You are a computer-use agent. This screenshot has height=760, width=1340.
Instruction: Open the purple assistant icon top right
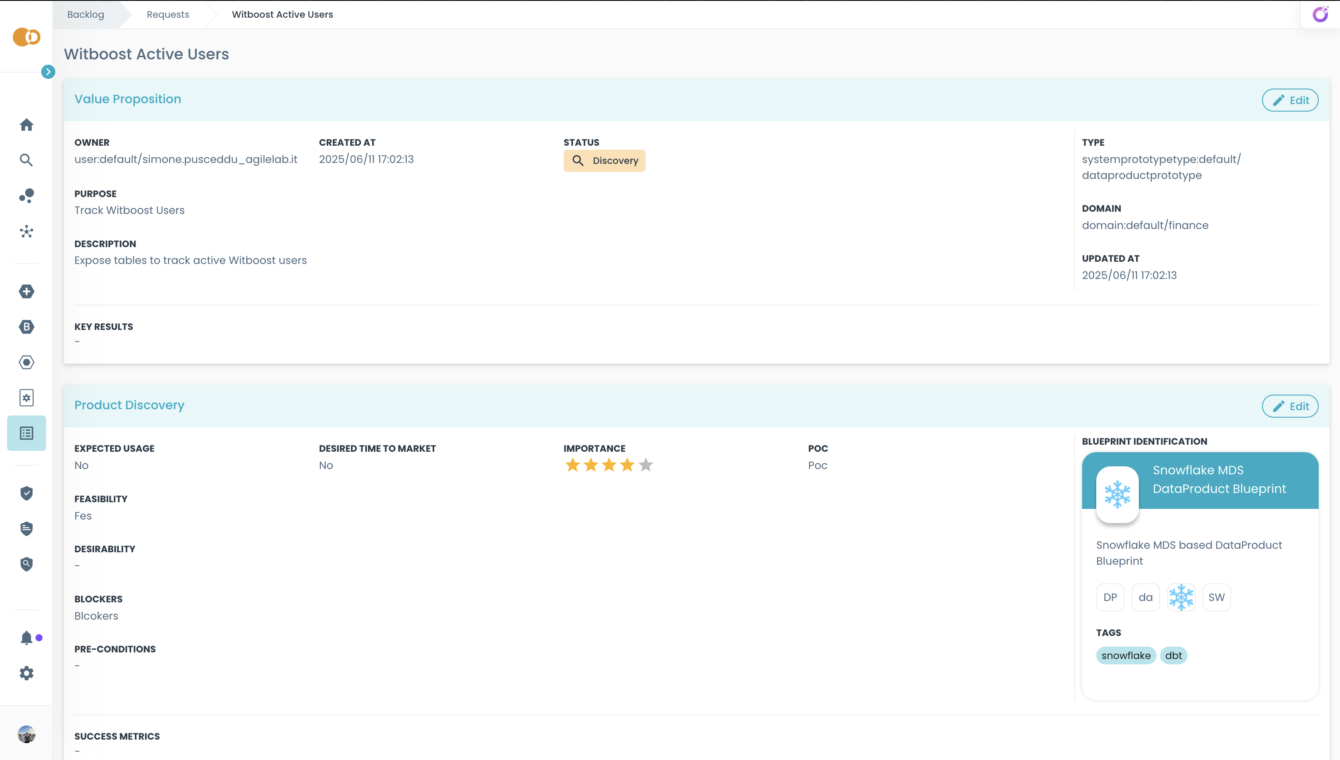point(1321,14)
